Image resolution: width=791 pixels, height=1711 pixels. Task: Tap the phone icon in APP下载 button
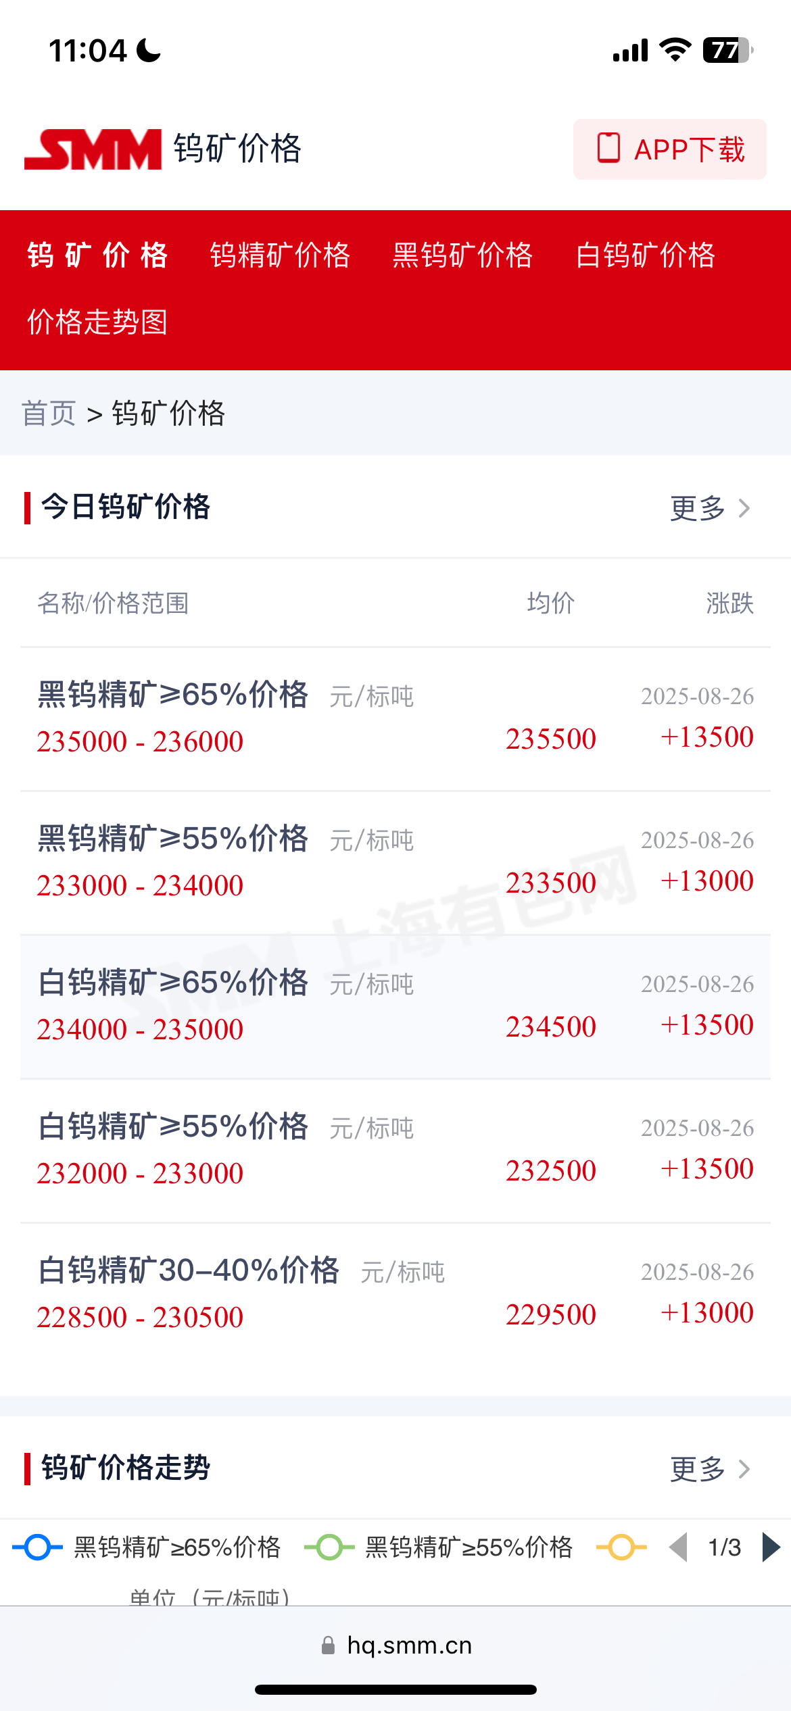608,148
